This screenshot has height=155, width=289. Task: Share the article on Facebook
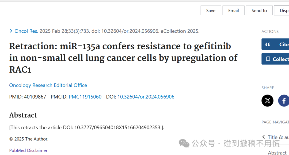click(284, 101)
